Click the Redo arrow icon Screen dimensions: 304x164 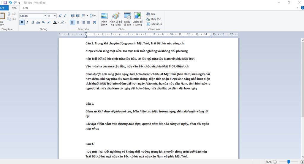tap(15, 3)
